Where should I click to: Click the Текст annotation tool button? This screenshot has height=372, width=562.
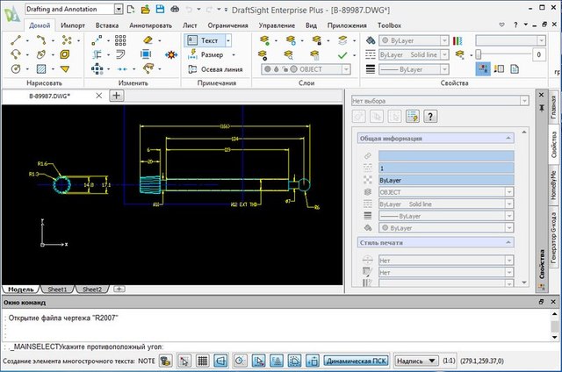point(207,40)
